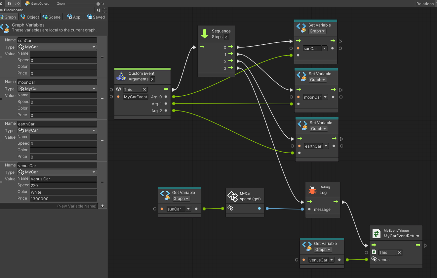The width and height of the screenshot is (437, 278).
Task: Click the MyCar speed (get) node icon
Action: tap(233, 196)
